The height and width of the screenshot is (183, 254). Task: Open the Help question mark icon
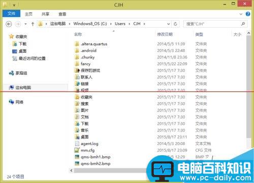[248, 14]
